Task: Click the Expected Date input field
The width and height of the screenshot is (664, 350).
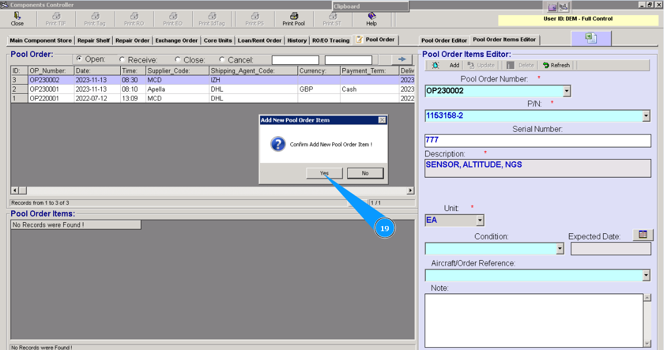Action: click(611, 249)
